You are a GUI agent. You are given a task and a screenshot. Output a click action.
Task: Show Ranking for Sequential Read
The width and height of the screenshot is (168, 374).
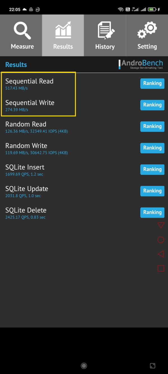tap(152, 83)
